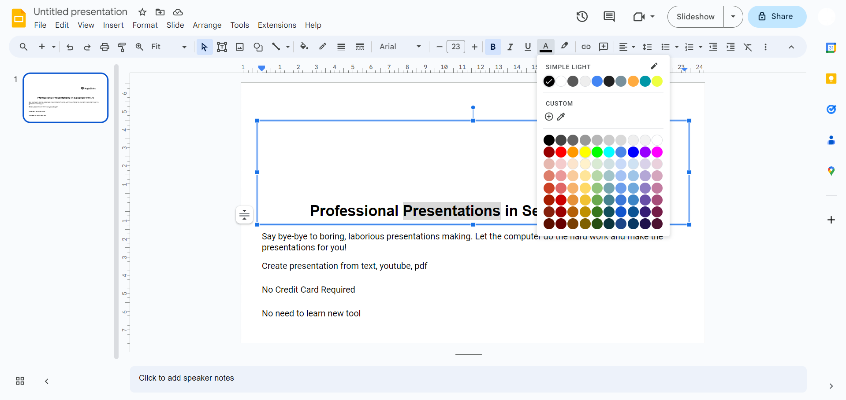Open the Insert menu
The width and height of the screenshot is (846, 400).
point(113,25)
